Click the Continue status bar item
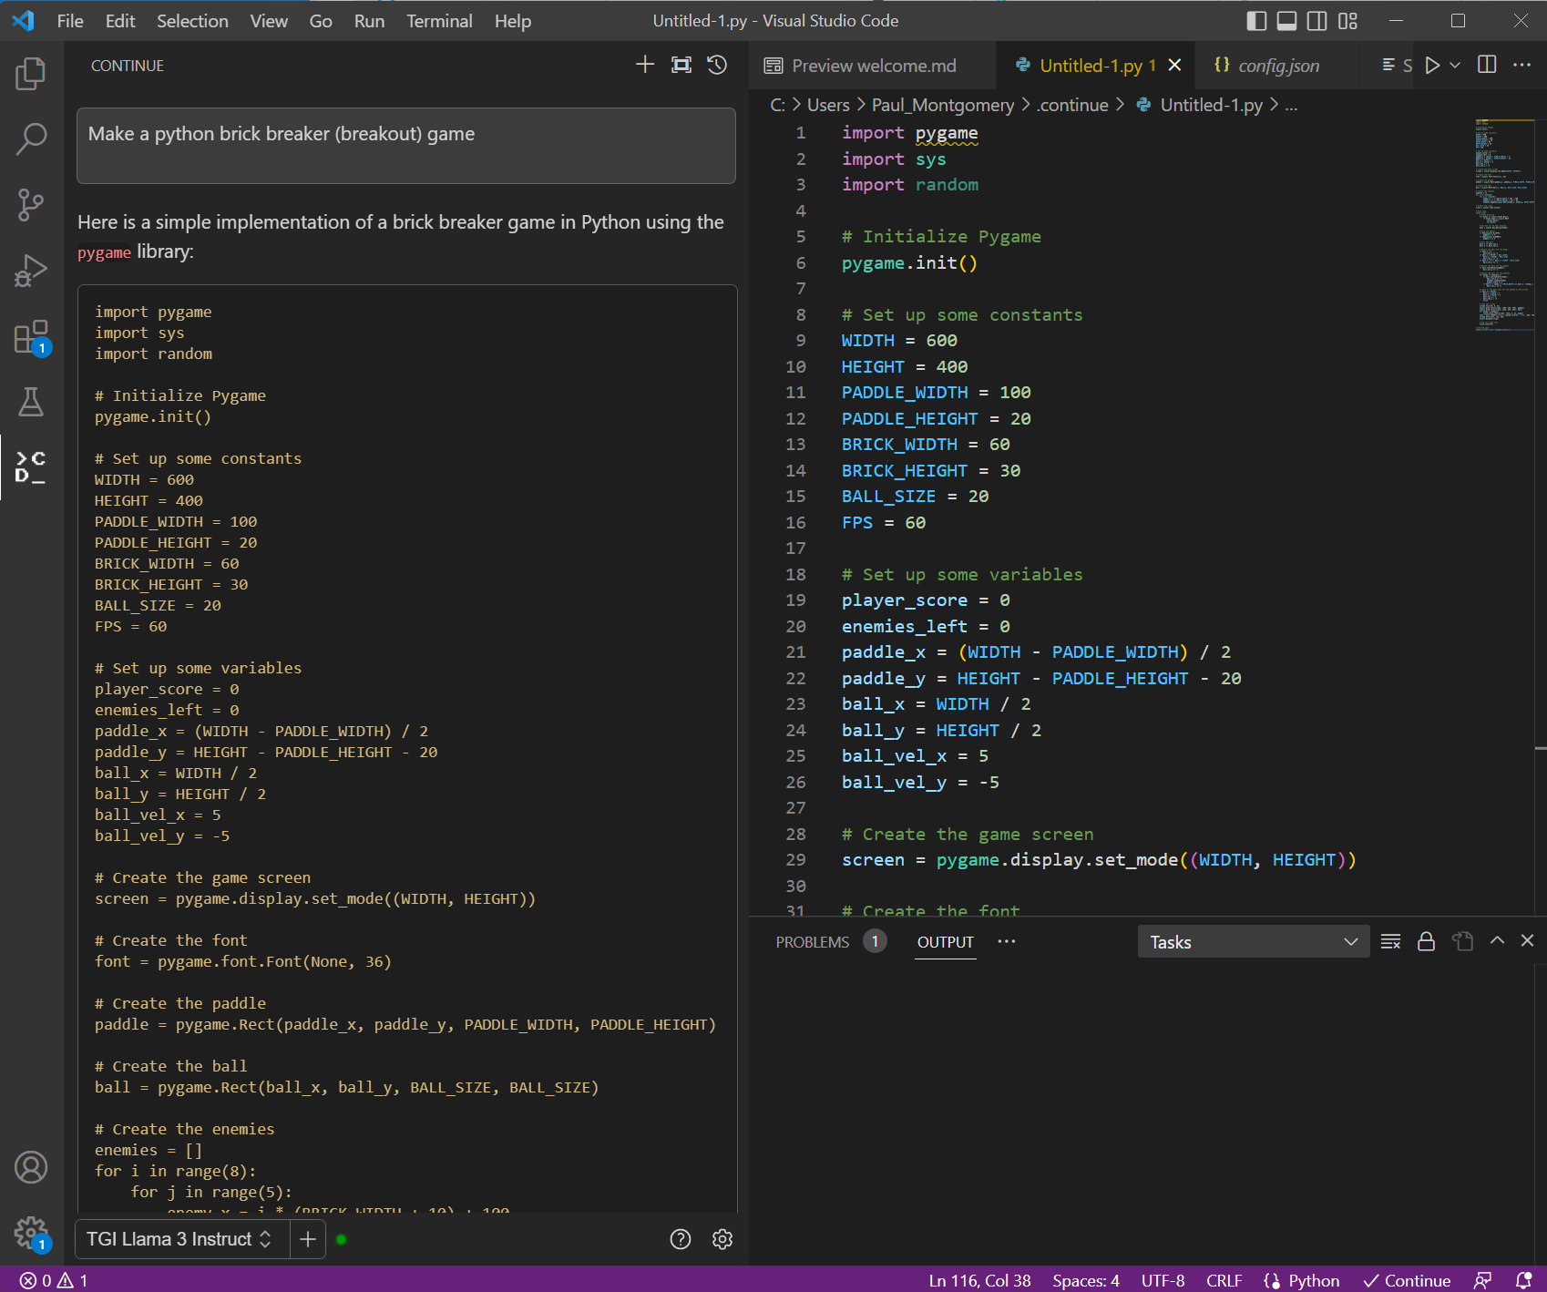The width and height of the screenshot is (1547, 1292). coord(1407,1280)
